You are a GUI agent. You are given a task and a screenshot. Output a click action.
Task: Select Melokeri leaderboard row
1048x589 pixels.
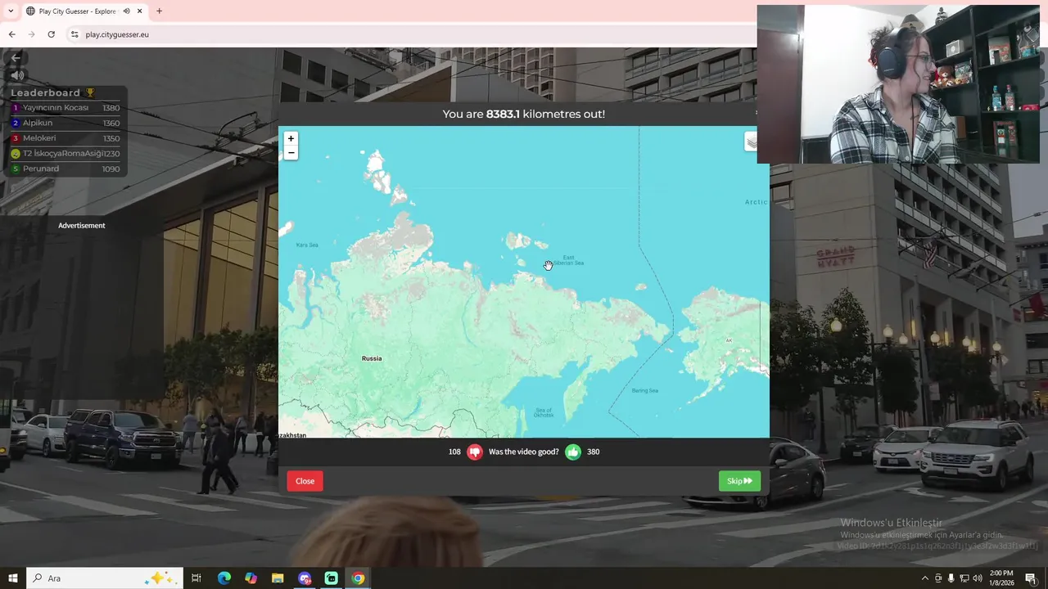point(65,138)
